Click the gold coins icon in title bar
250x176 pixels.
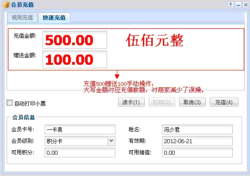pyautogui.click(x=6, y=4)
